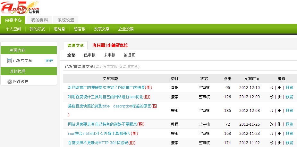Viewport: 297px width, 147px height.
Task: Open the 我的资料 tab
Action: [x=39, y=20]
